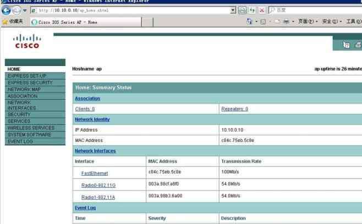Image resolution: width=362 pixels, height=224 pixels.
Task: Click the Home: Summary Status heading
Action: click(x=103, y=88)
